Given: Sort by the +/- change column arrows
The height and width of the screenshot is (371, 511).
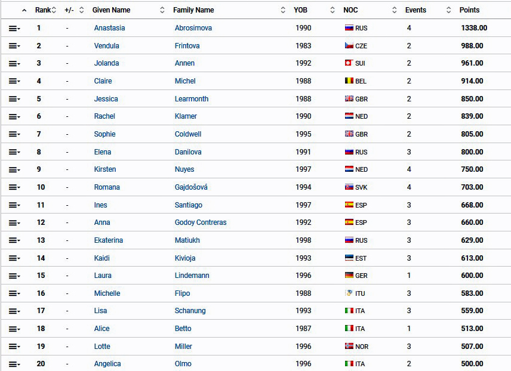Looking at the screenshot, I should [x=81, y=10].
